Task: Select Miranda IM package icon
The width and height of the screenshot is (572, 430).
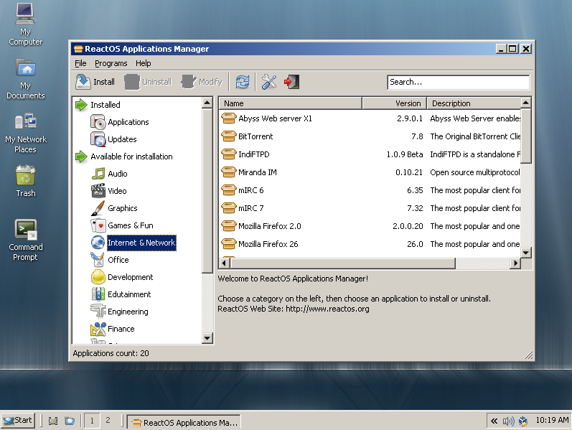Action: 229,172
